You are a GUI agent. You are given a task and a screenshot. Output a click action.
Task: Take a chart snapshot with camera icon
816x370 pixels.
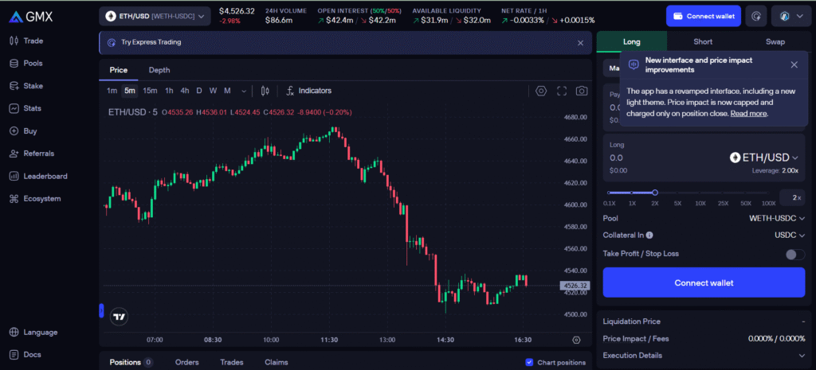(583, 91)
